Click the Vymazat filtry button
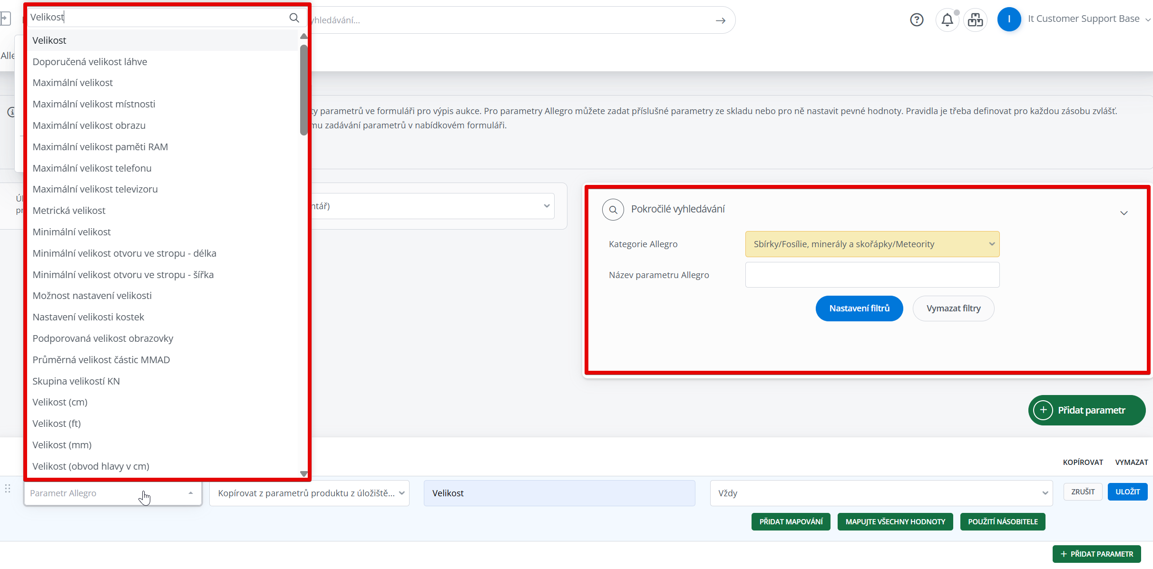 click(x=953, y=309)
